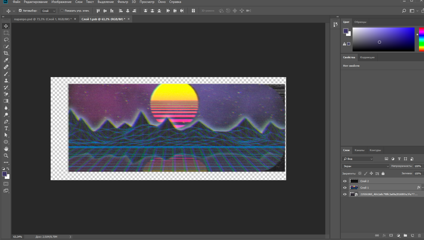Select the Rectangular Marquee tool
This screenshot has width=424, height=240.
tap(6, 33)
